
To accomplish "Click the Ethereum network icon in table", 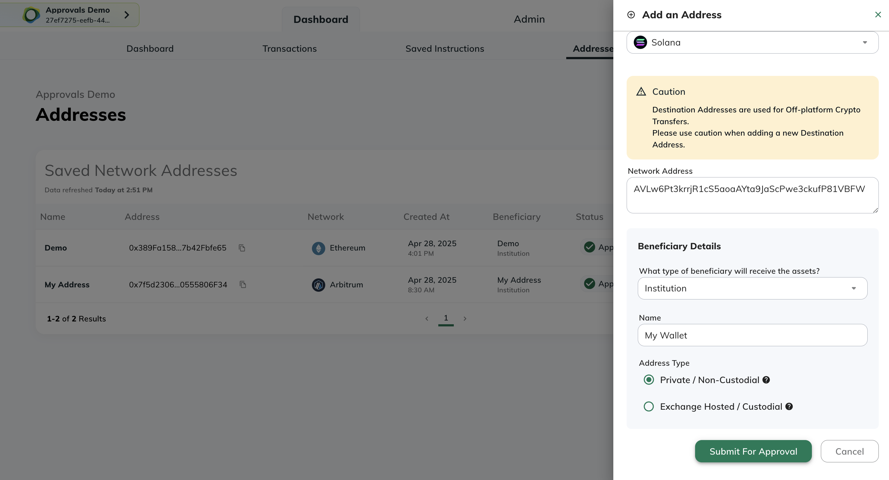I will (x=318, y=248).
